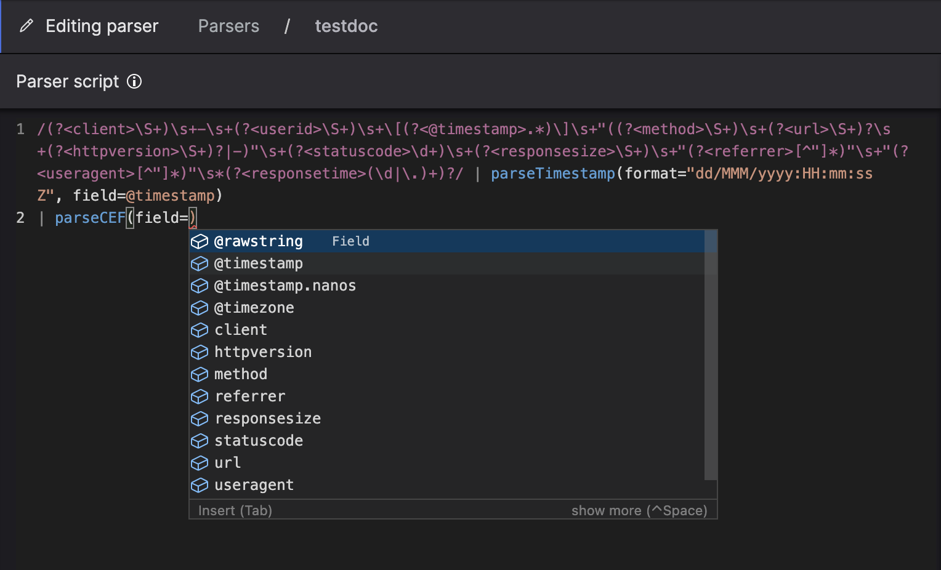This screenshot has width=941, height=570.
Task: Pick statuscode from the suggestions
Action: point(447,441)
